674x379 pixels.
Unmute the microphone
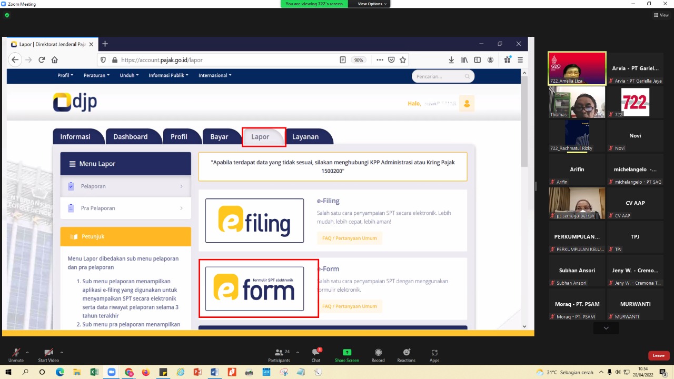16,355
